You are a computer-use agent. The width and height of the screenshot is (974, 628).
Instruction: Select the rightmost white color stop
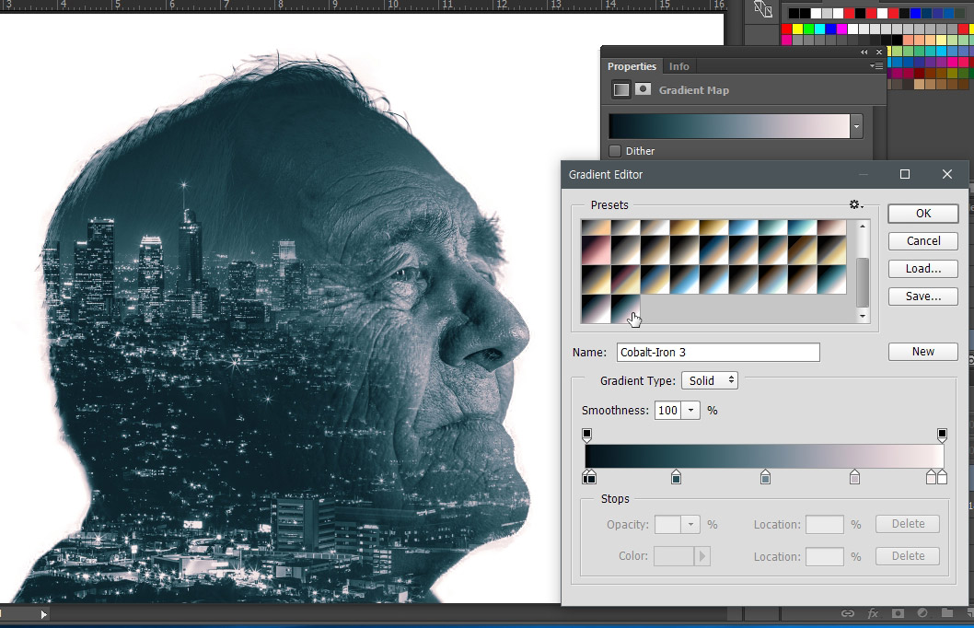(x=943, y=477)
